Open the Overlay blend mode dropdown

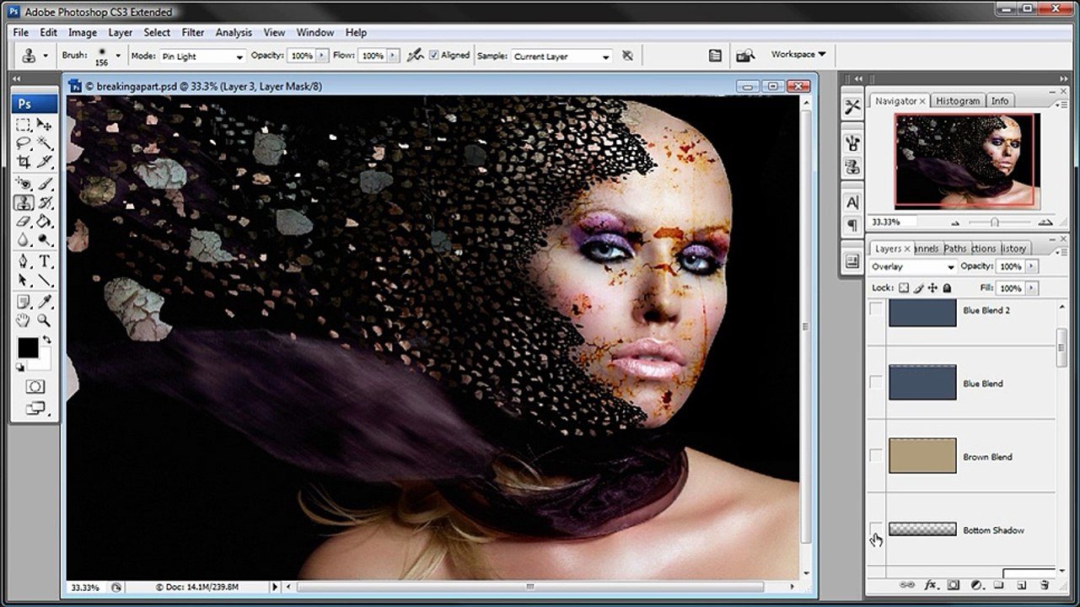click(913, 266)
